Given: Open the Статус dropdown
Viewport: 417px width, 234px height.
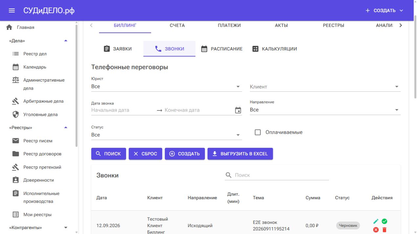Looking at the screenshot, I should coord(166,135).
